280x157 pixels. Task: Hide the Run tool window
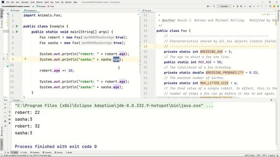pos(275,100)
